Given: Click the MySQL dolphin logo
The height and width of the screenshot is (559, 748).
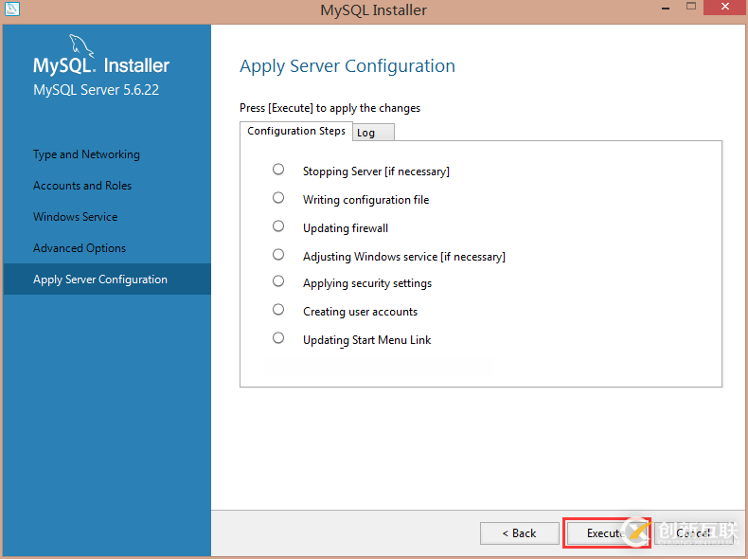Looking at the screenshot, I should click(x=80, y=46).
